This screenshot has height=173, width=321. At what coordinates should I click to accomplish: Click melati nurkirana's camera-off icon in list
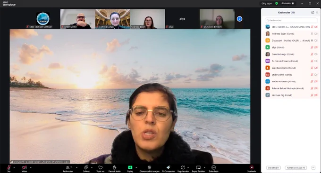pos(316,81)
